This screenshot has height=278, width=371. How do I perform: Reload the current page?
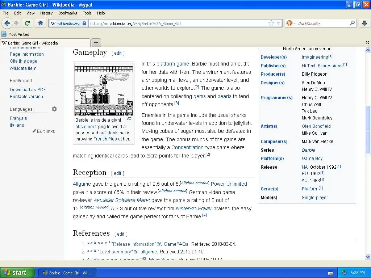point(28,23)
